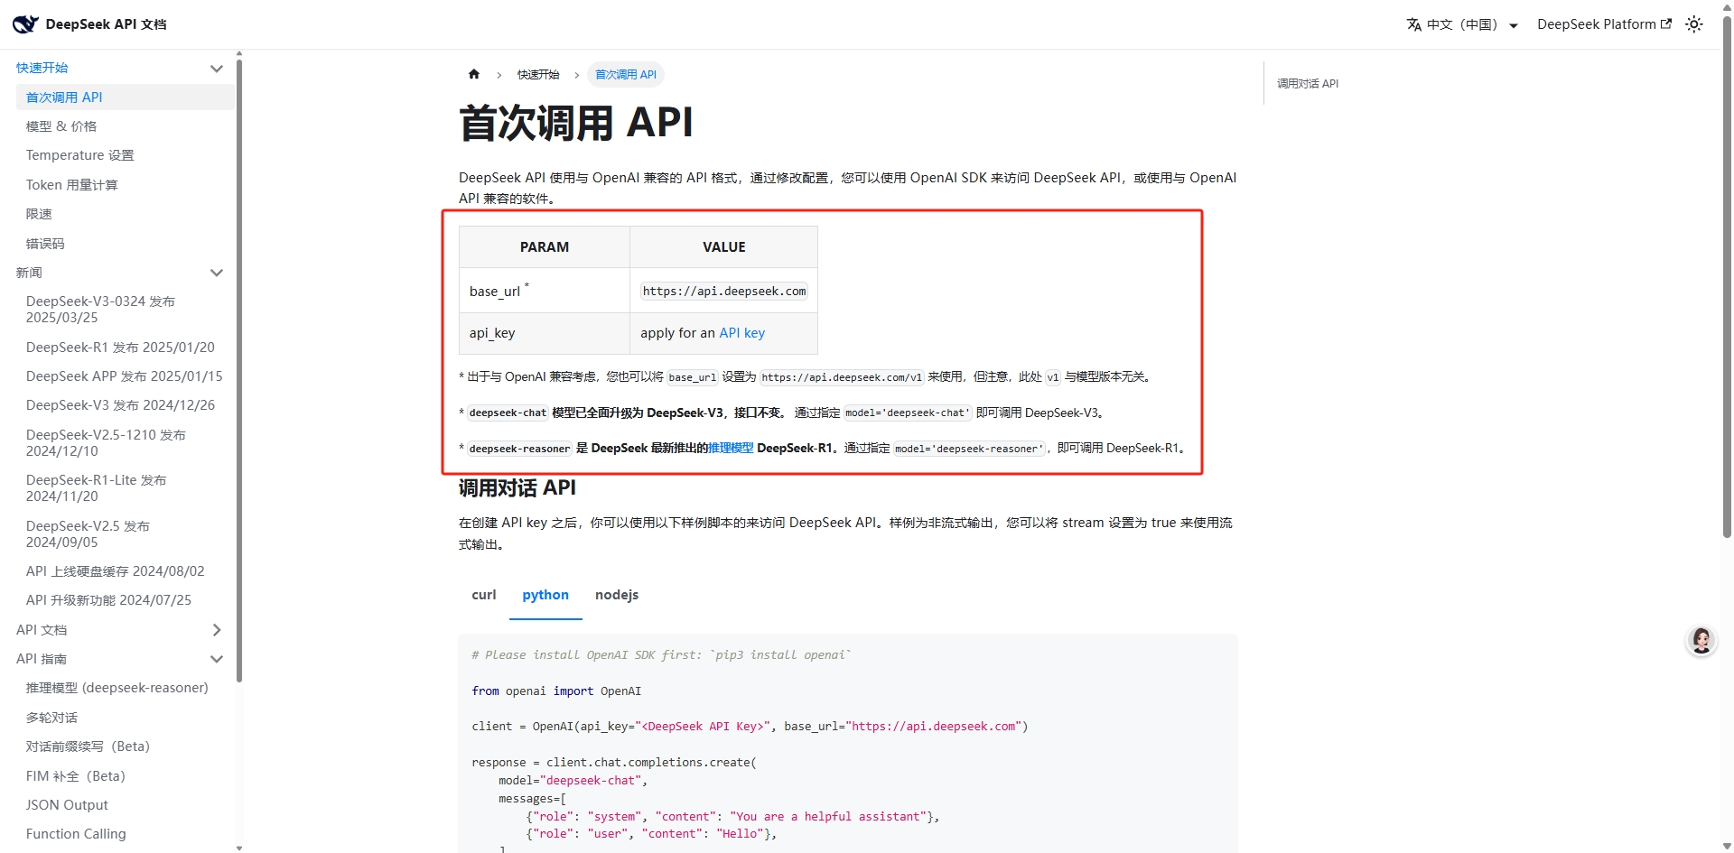Open the language translate icon
Screen dimensions: 1734x853
(x=1414, y=24)
